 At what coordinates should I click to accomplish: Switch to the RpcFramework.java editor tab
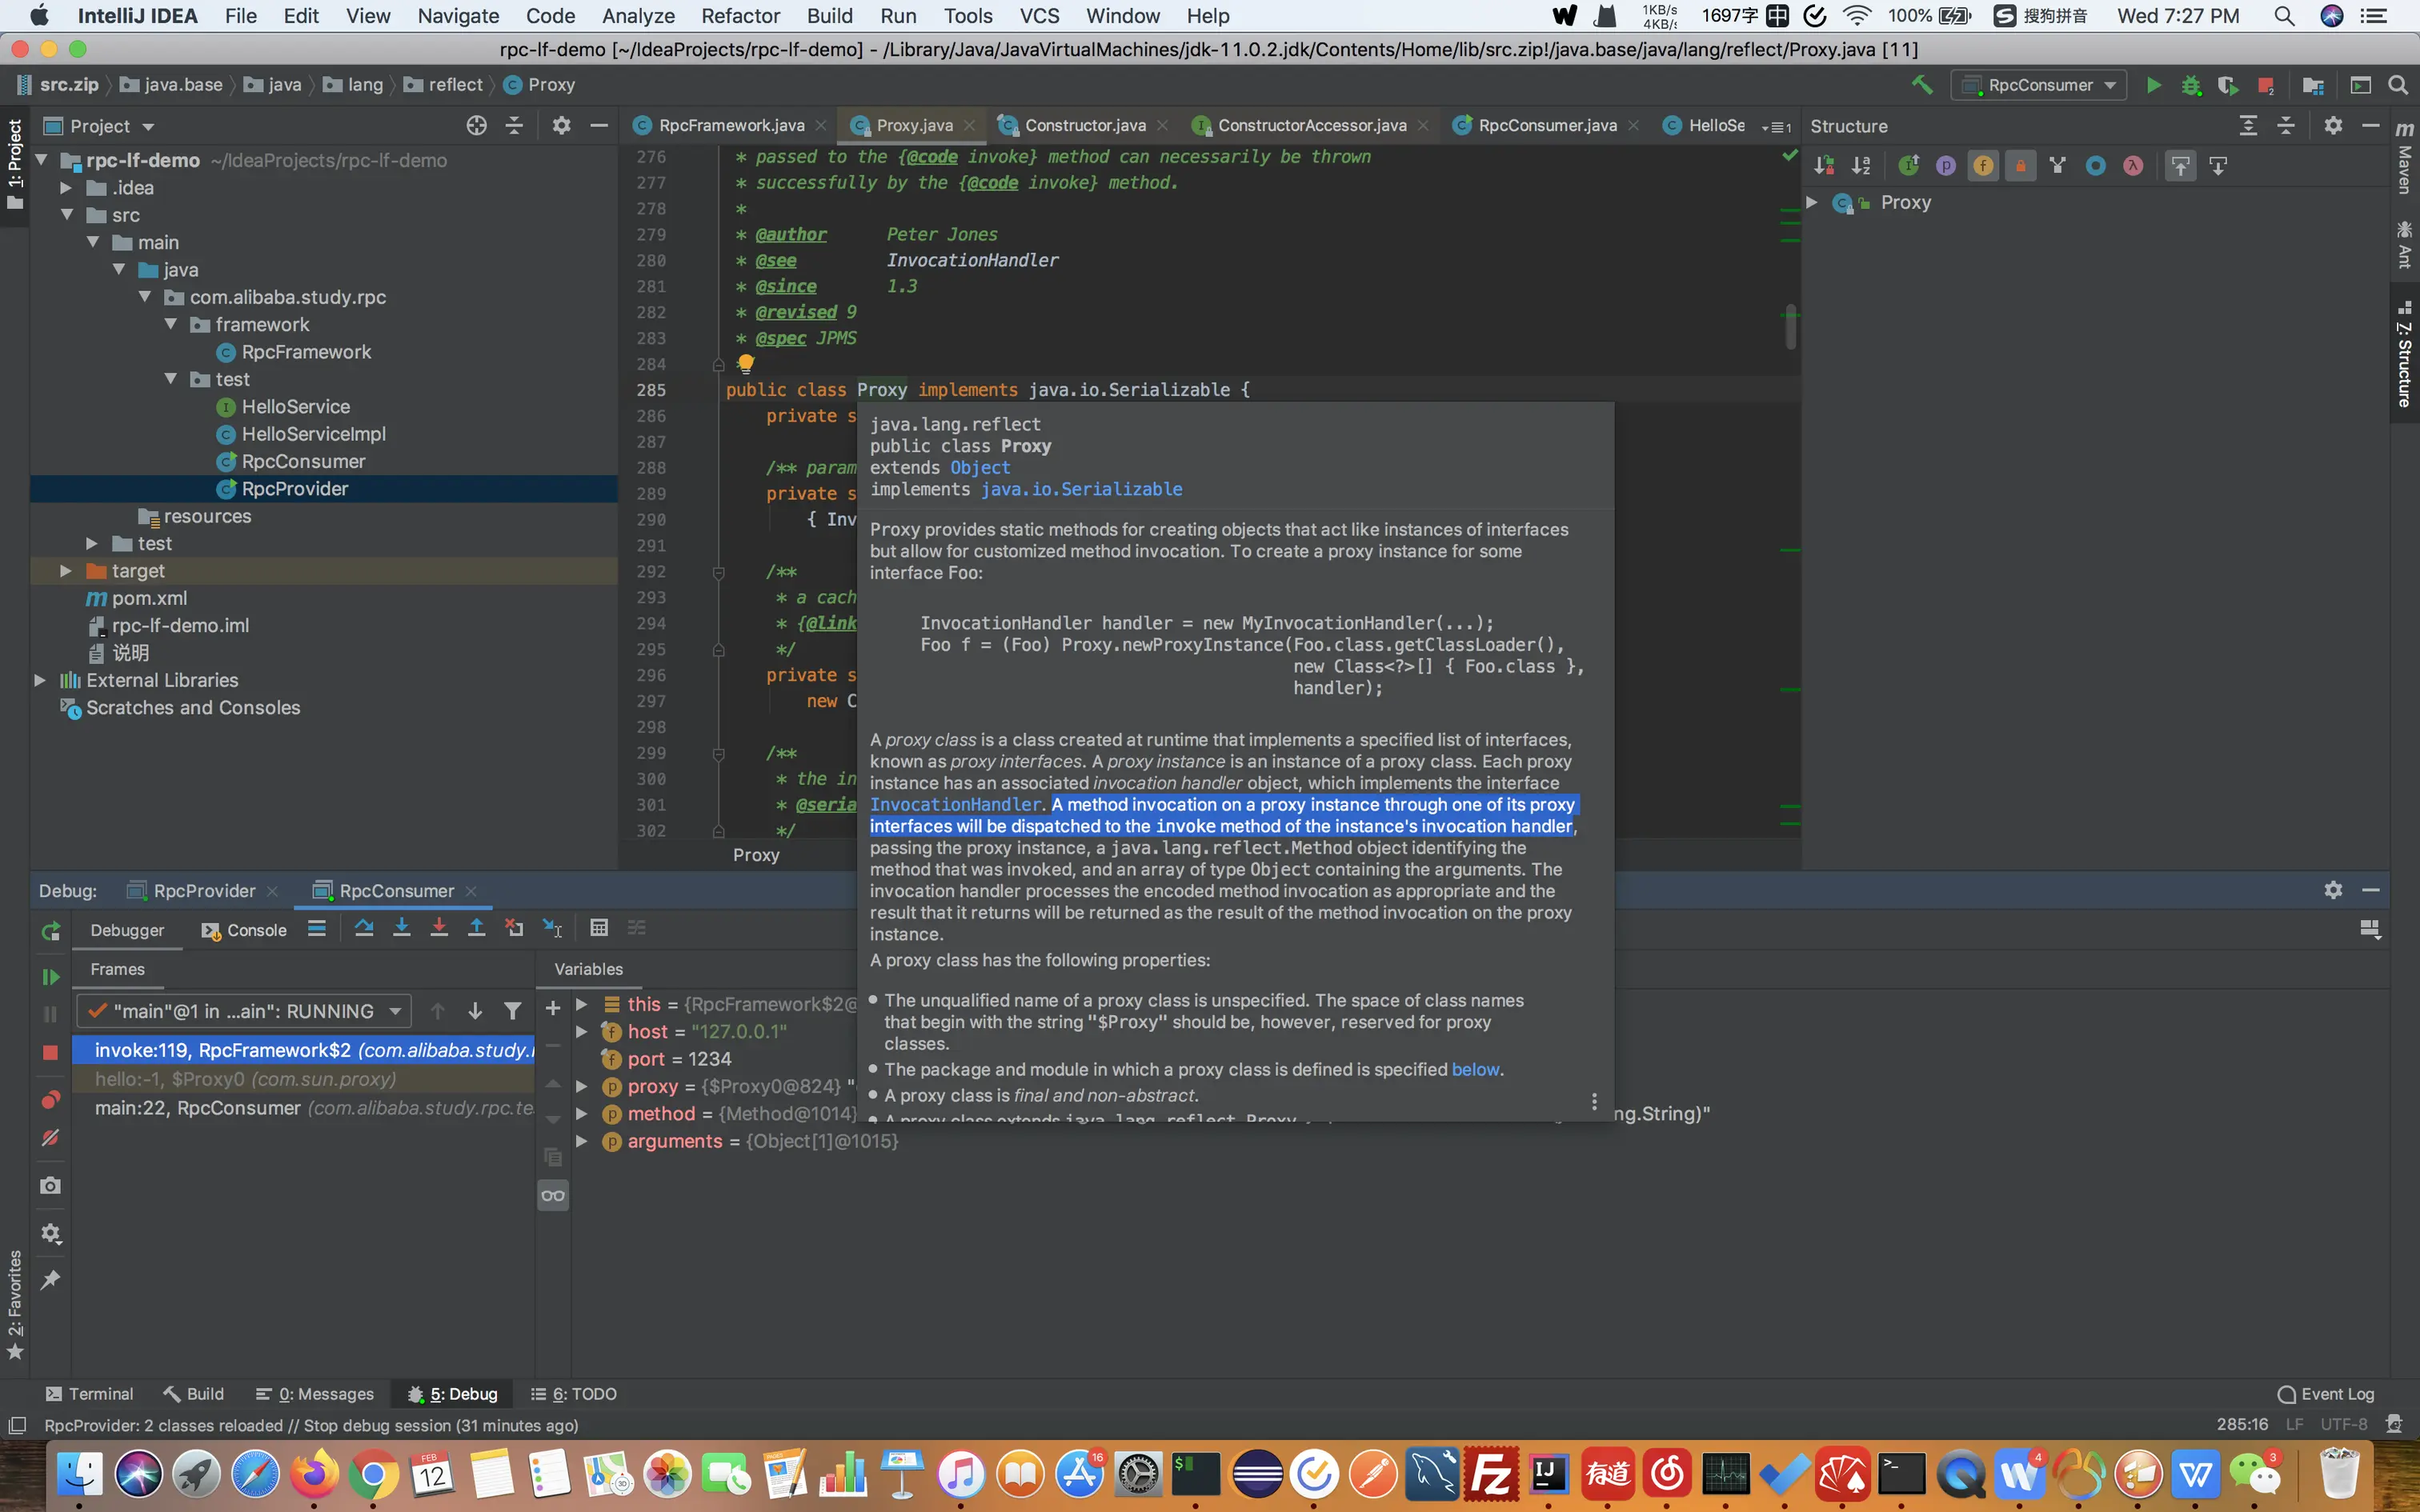point(730,125)
